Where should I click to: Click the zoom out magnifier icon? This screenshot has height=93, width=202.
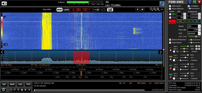151,9
